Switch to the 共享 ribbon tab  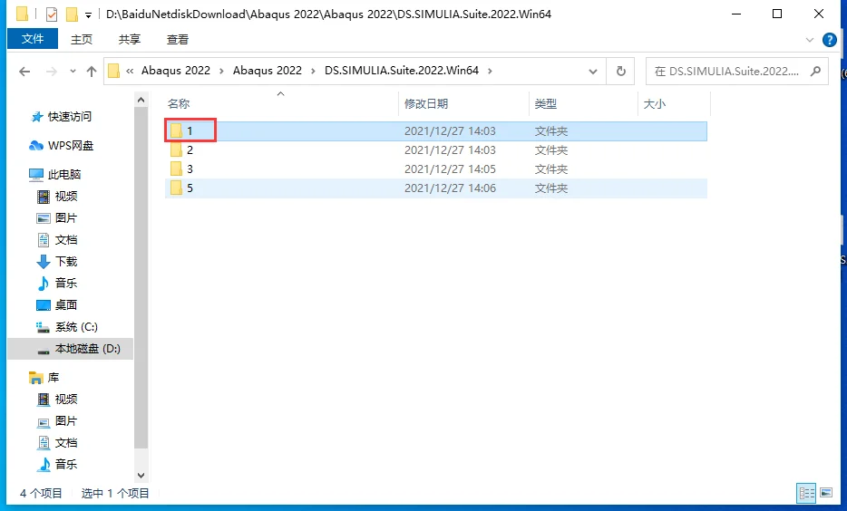130,39
